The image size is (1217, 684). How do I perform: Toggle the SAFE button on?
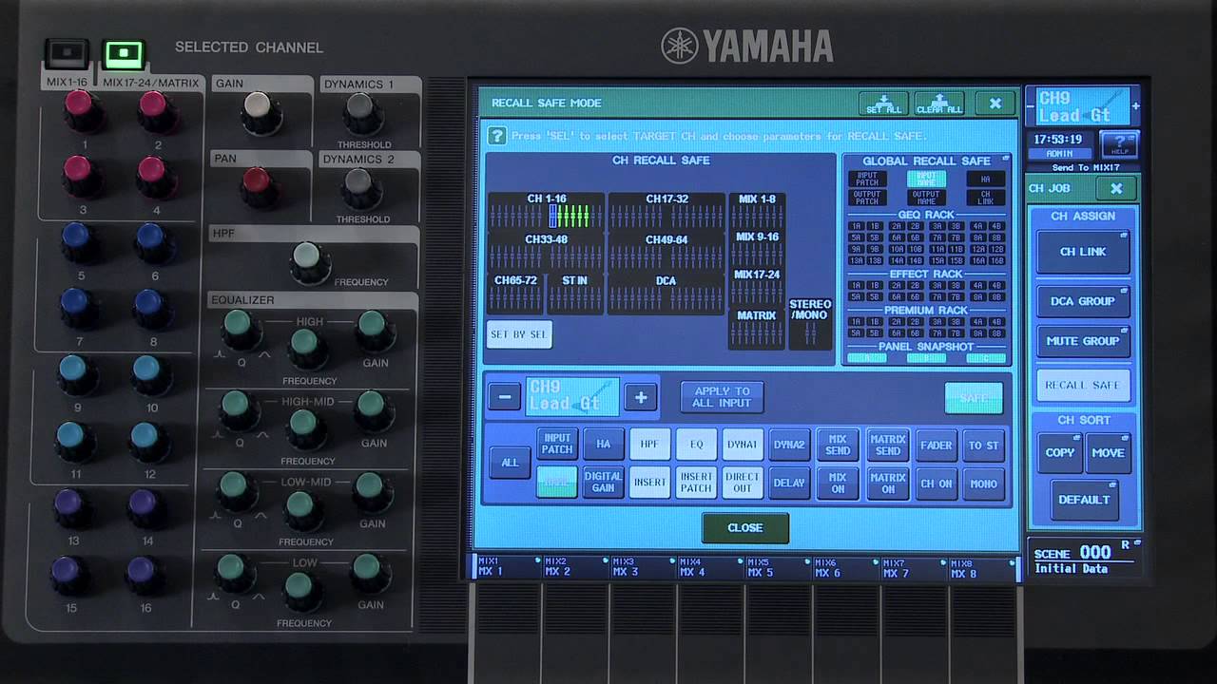974,398
